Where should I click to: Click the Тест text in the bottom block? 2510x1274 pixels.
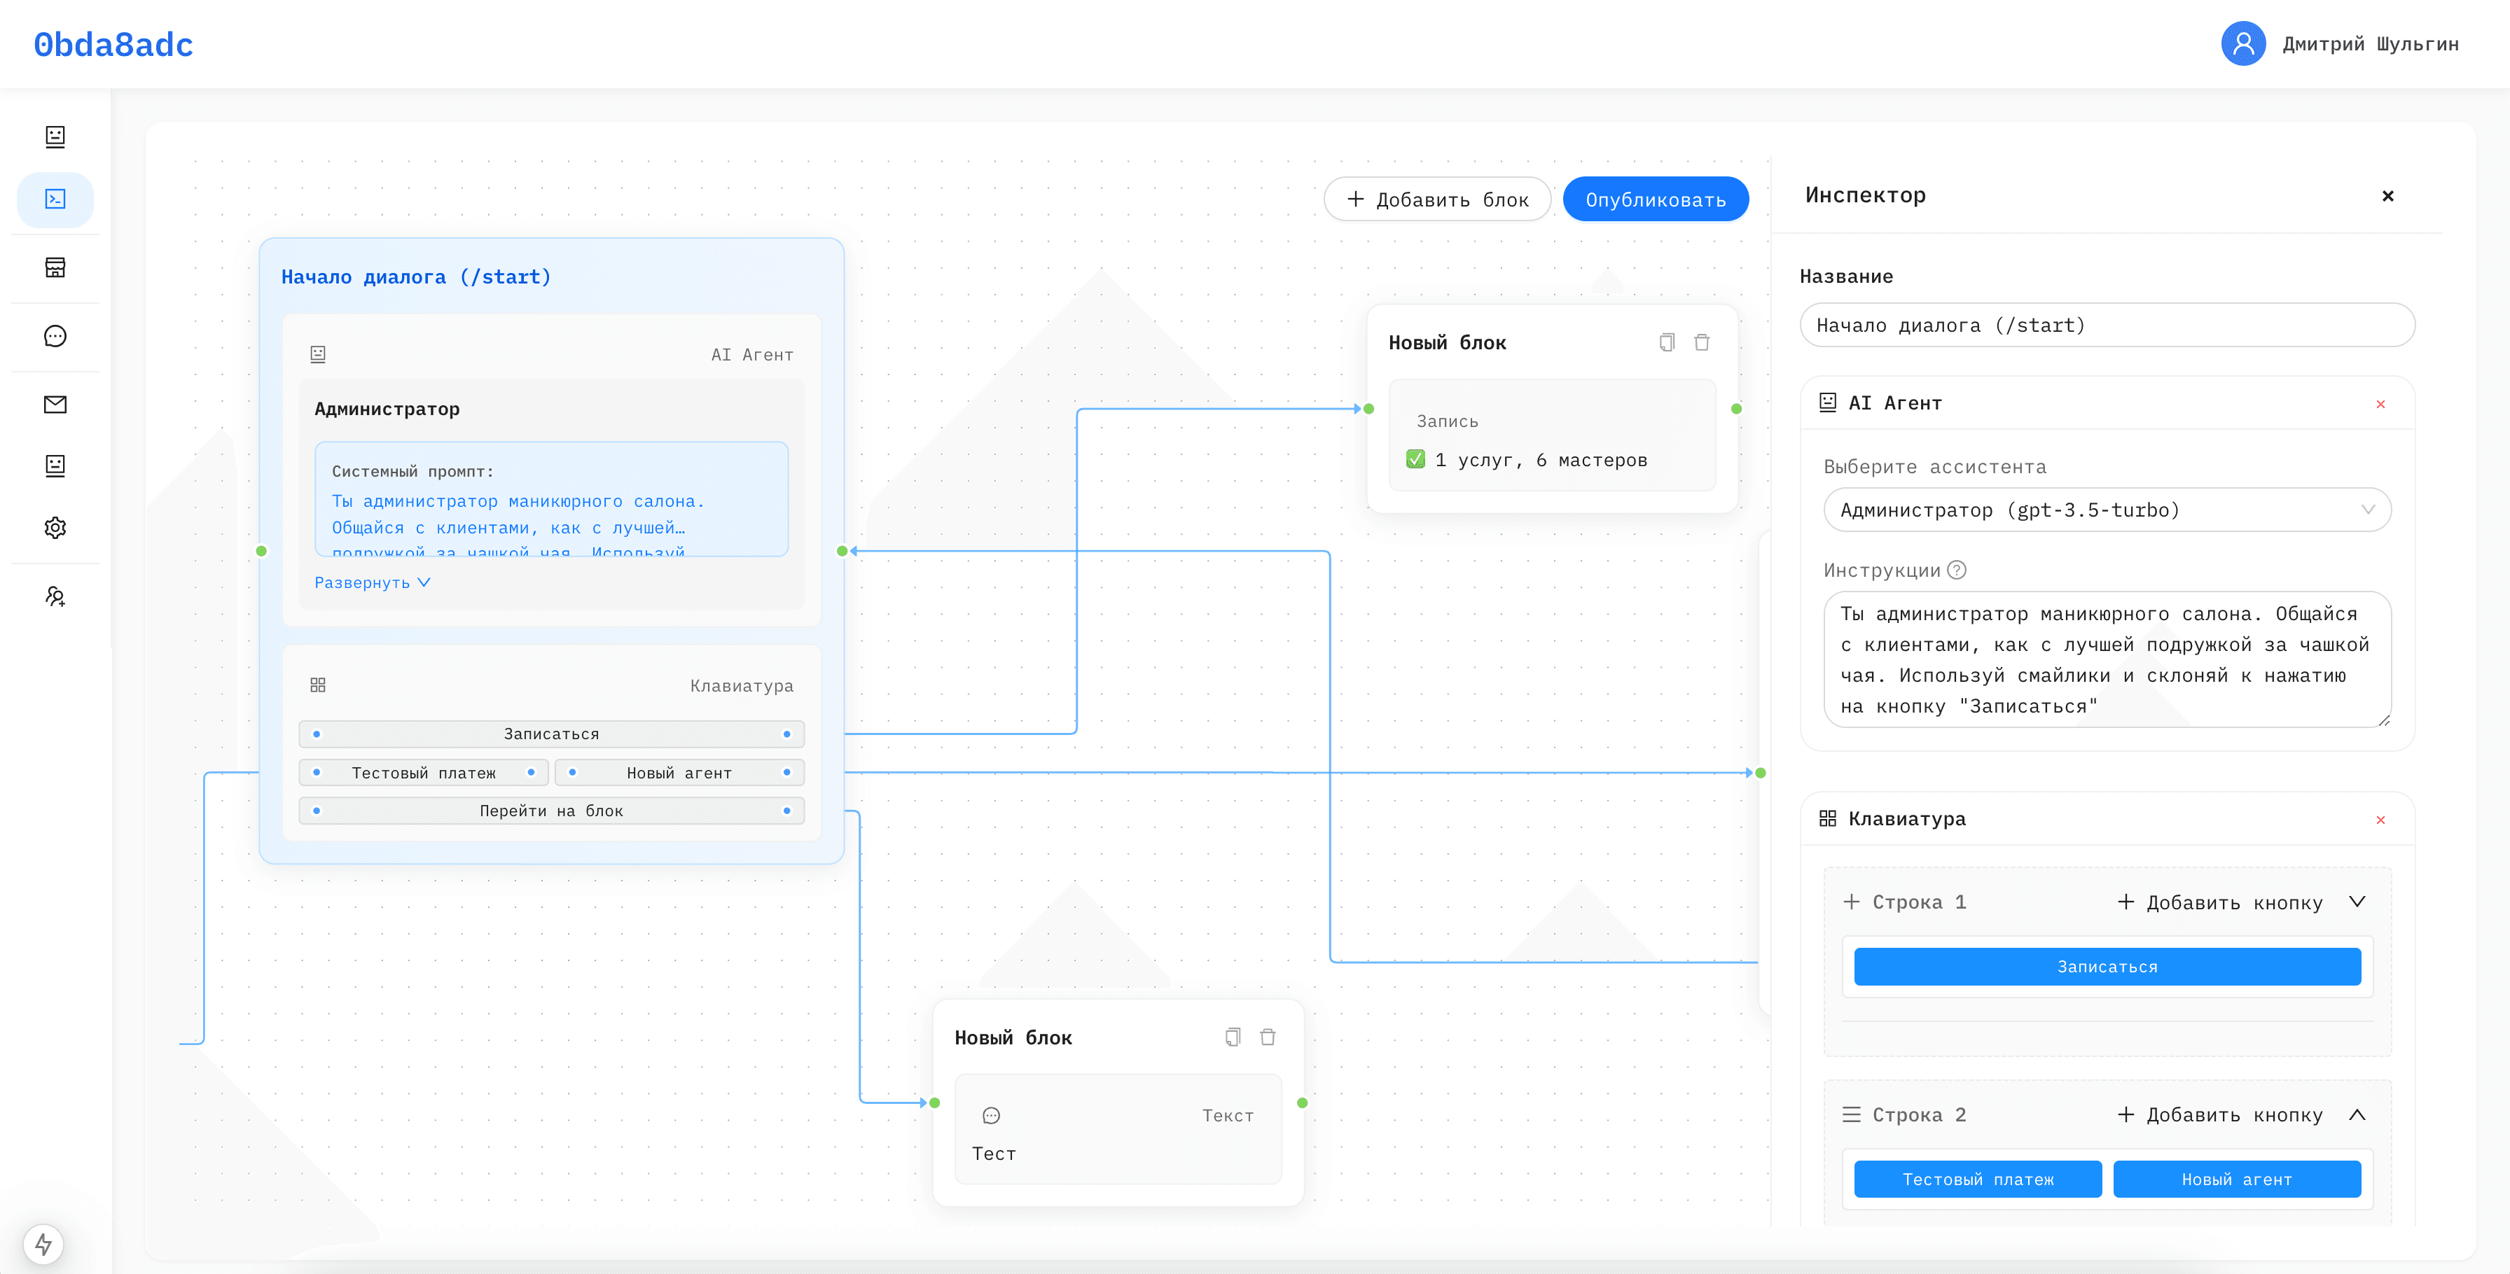[994, 1153]
